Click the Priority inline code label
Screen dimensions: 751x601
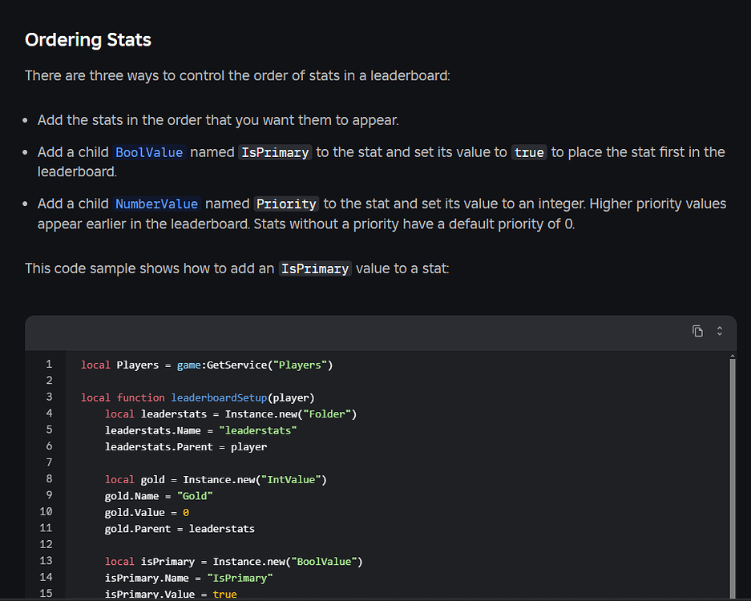(x=286, y=204)
